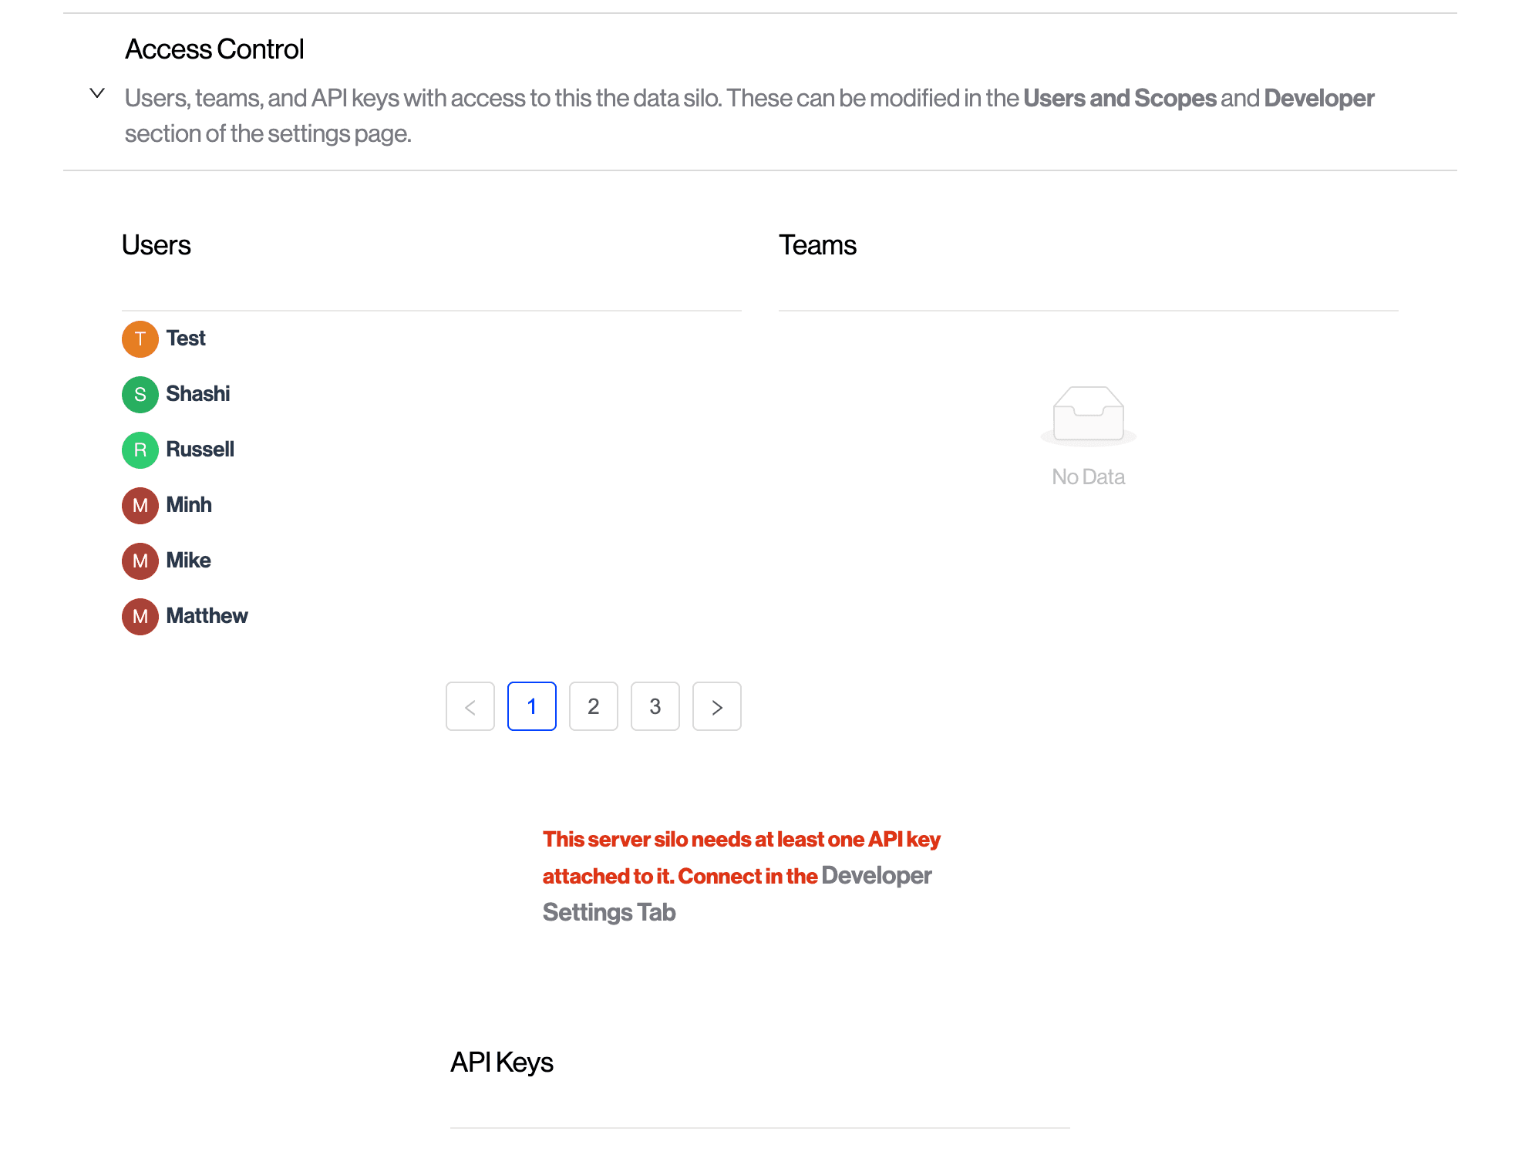Click the orange T avatar for Test
Screen dimensions: 1522x1155
(140, 339)
